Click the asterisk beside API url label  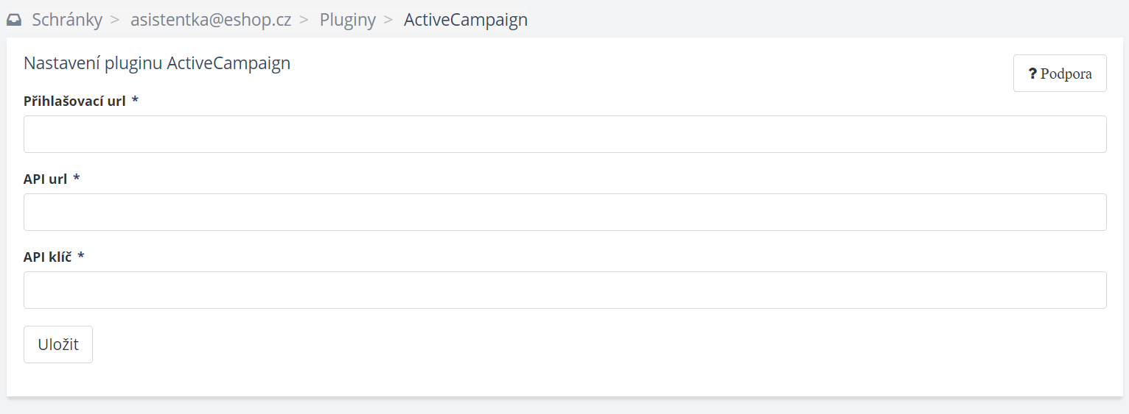(77, 179)
